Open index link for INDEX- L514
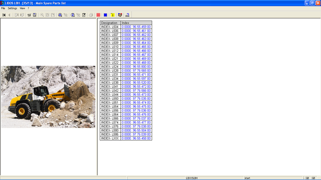Screen dimensions: 321x180 tap(136, 55)
